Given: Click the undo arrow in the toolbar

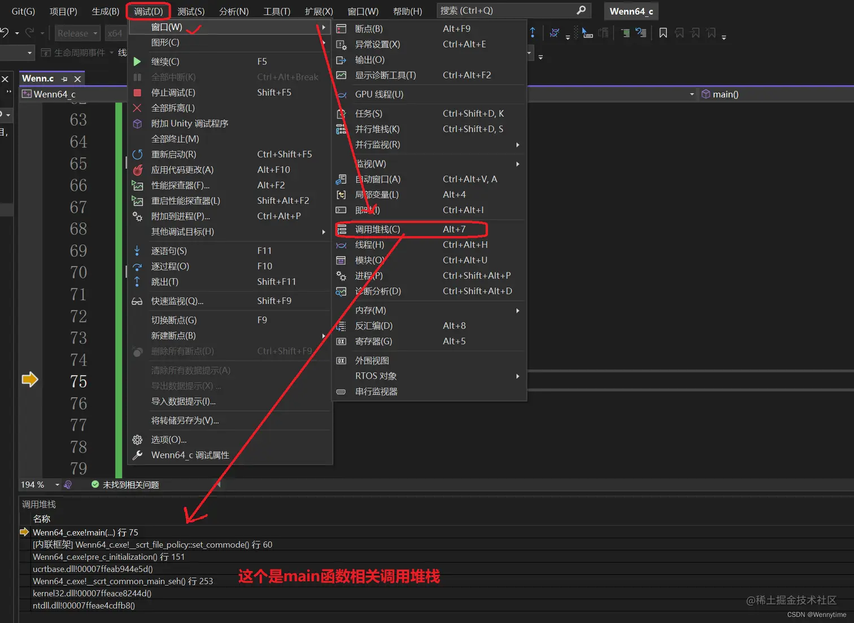Looking at the screenshot, I should coord(5,33).
